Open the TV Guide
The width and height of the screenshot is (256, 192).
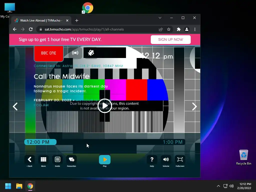pyautogui.click(x=57, y=159)
